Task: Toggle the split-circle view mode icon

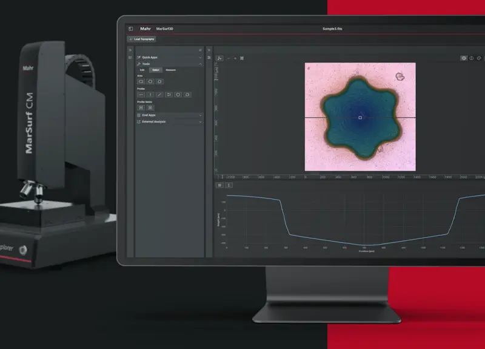Action: pos(472,58)
